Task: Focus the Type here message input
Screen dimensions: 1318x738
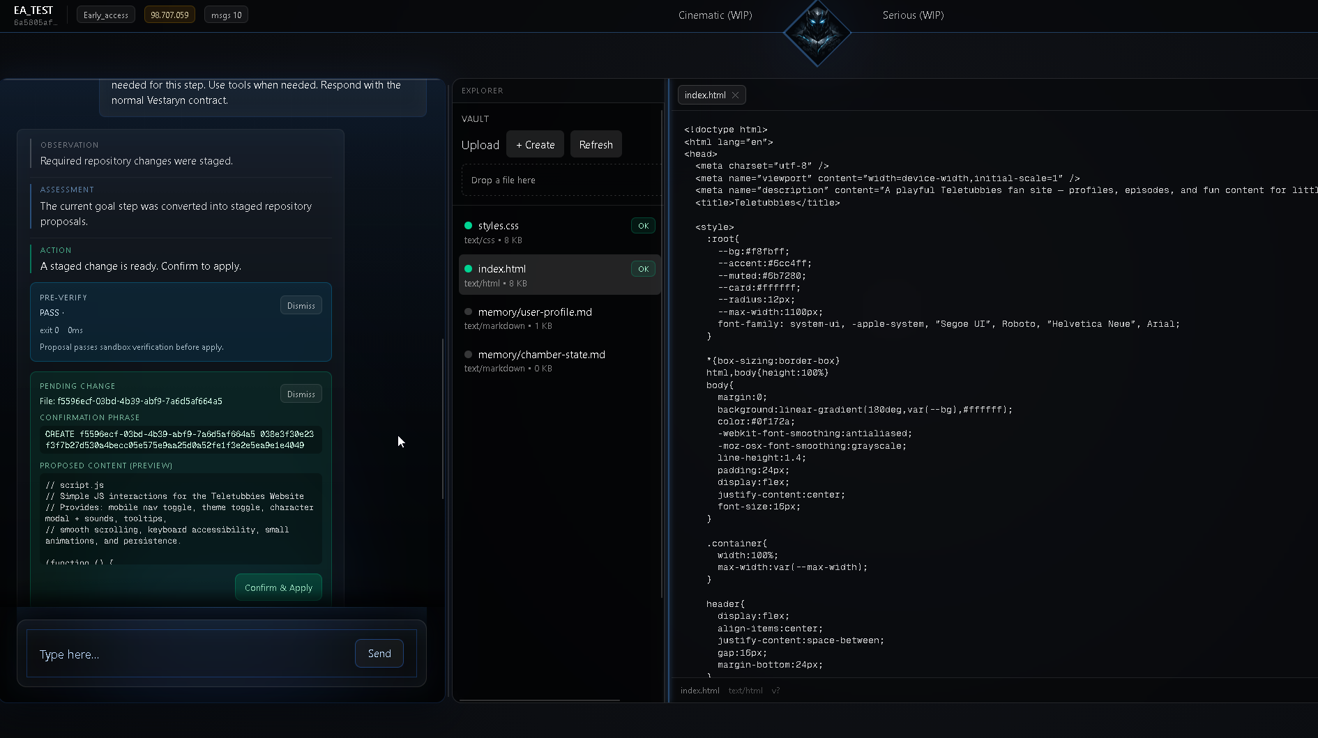Action: coord(188,654)
